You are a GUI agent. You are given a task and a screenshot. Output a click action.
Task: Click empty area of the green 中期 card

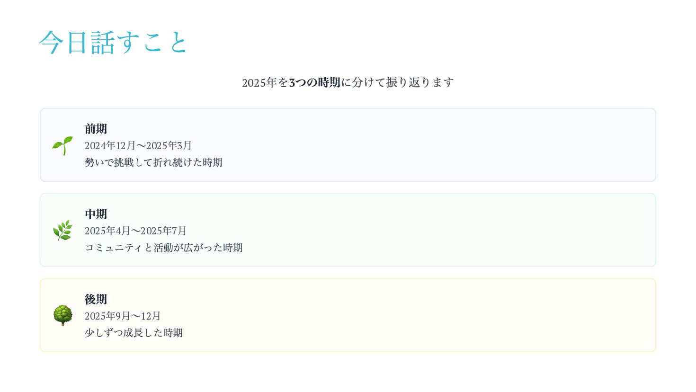[426, 230]
